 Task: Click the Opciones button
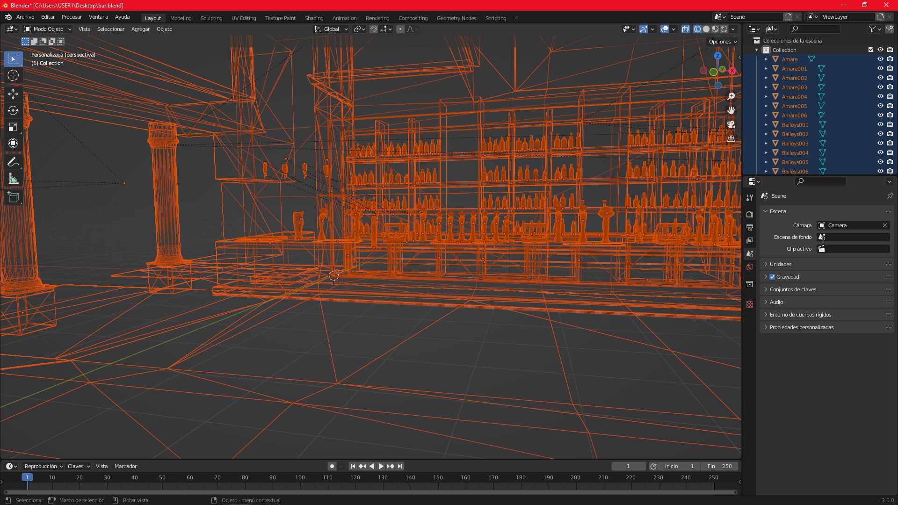coord(723,42)
